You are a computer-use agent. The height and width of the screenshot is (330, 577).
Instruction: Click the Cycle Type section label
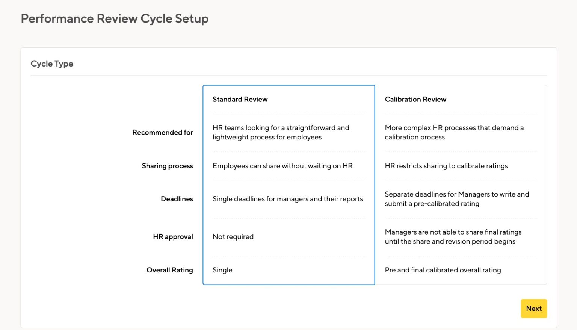52,64
